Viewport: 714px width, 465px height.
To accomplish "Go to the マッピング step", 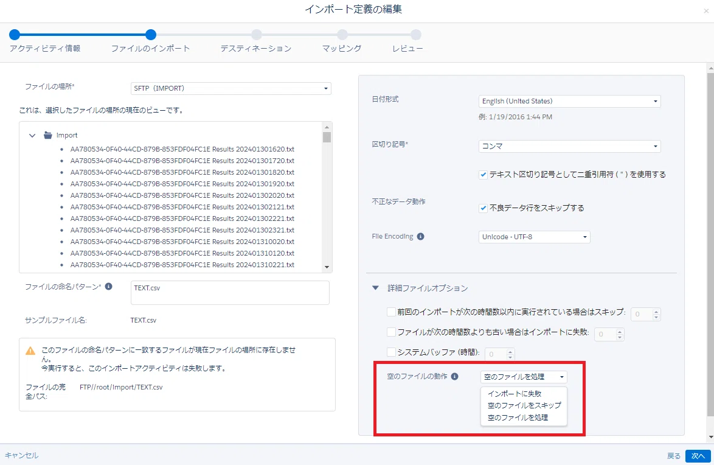I will 342,35.
